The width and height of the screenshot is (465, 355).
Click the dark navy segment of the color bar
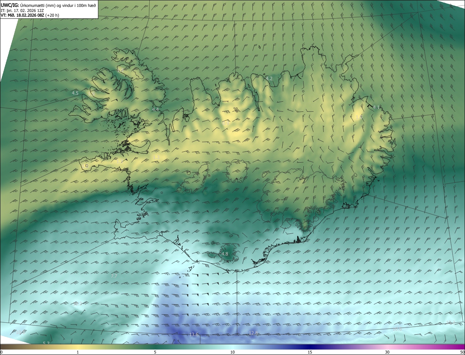(310, 347)
